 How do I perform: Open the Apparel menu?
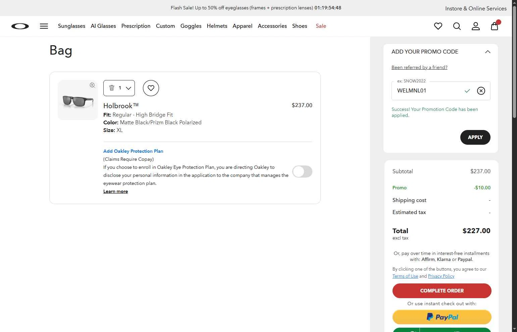click(x=243, y=26)
